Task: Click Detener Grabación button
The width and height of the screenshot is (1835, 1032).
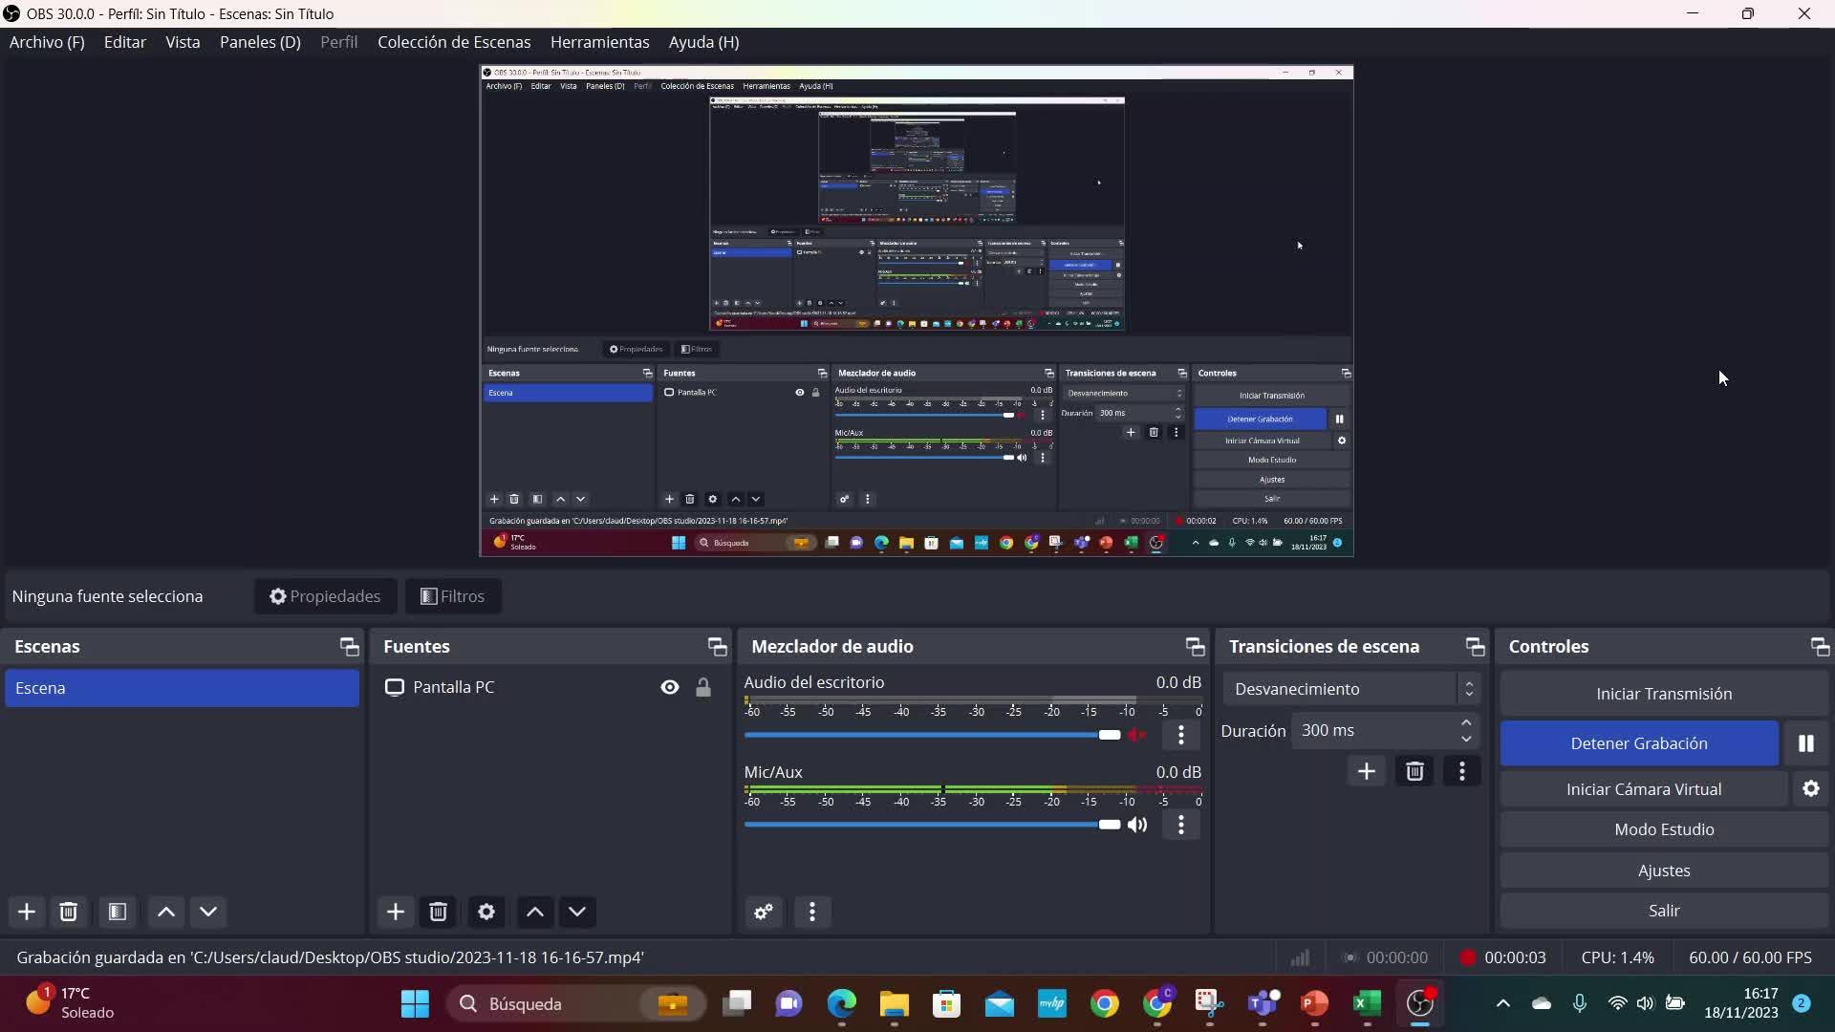Action: 1638,743
